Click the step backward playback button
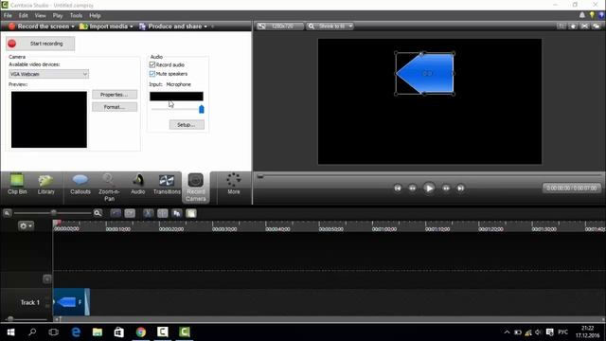 [x=413, y=188]
